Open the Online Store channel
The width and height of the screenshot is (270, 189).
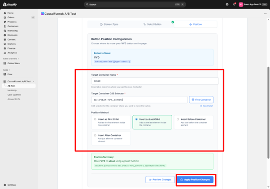coord(13,63)
